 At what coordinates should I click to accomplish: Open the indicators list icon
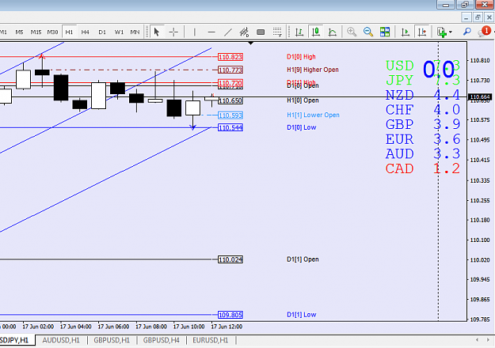click(x=442, y=32)
